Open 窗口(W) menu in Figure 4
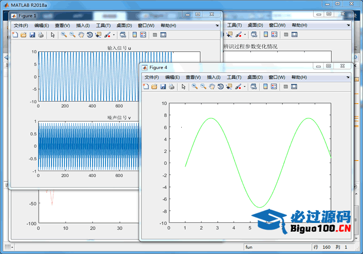Screen dimensions: 363x254 [277, 77]
